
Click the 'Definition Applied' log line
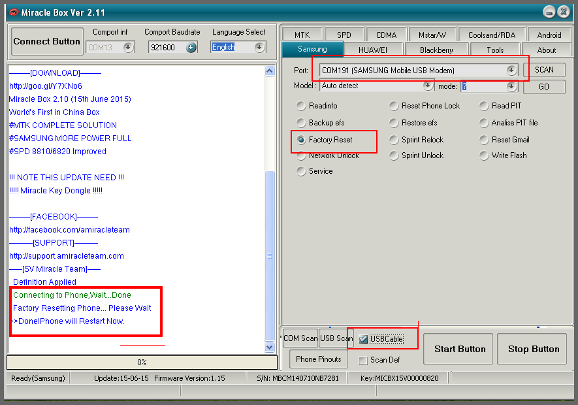tap(44, 282)
